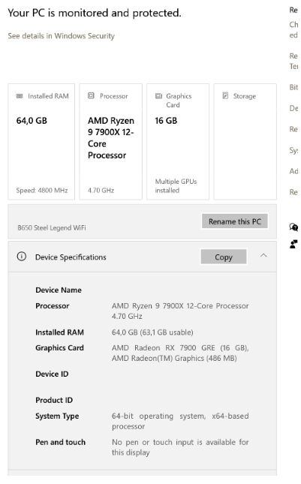Click the Give feedback person icon
Screen dimensions: 301x484
tap(293, 244)
